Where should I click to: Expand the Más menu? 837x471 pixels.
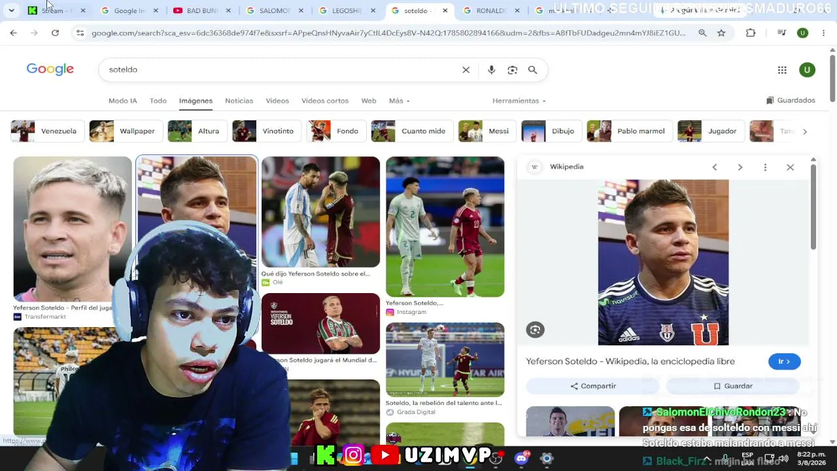[399, 101]
